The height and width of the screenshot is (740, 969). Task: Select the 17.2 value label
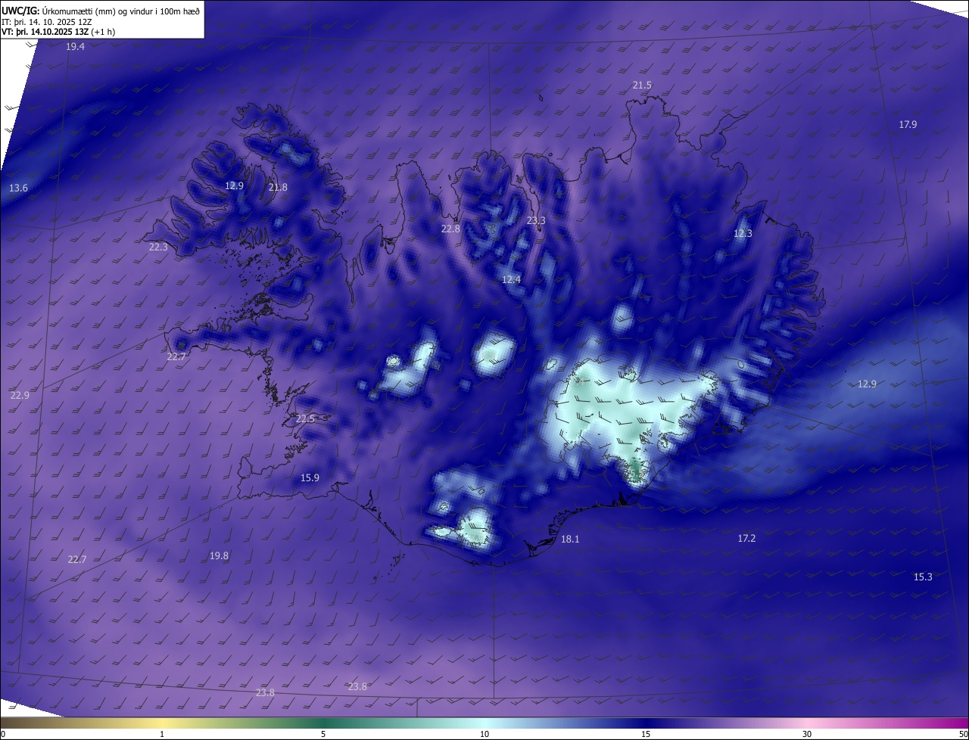click(746, 538)
